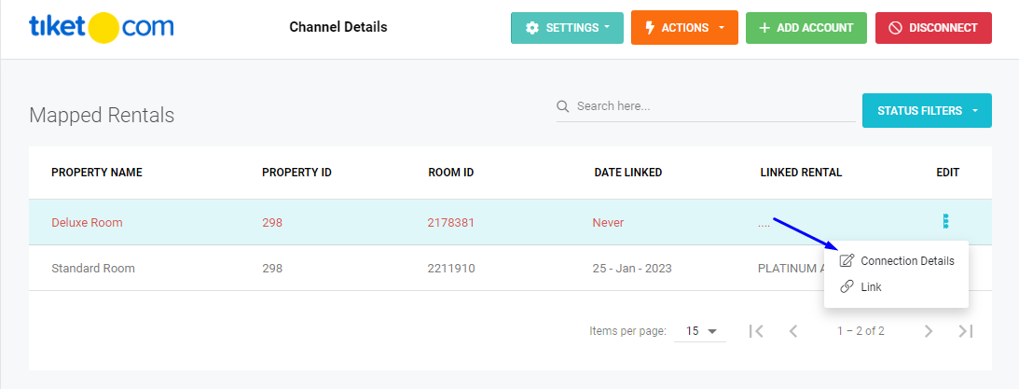Click the Add Account button
This screenshot has height=389, width=1019.
(x=806, y=28)
